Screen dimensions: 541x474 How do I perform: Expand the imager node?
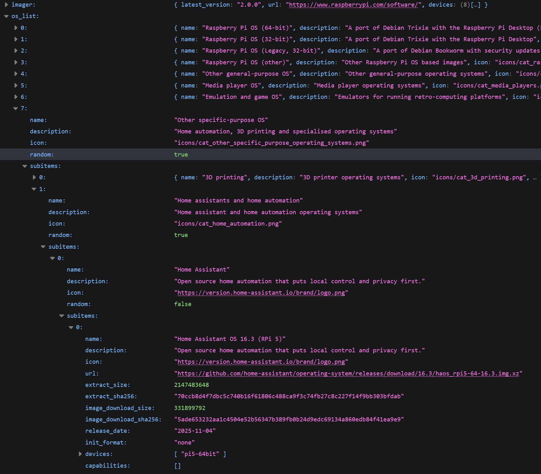click(x=6, y=5)
